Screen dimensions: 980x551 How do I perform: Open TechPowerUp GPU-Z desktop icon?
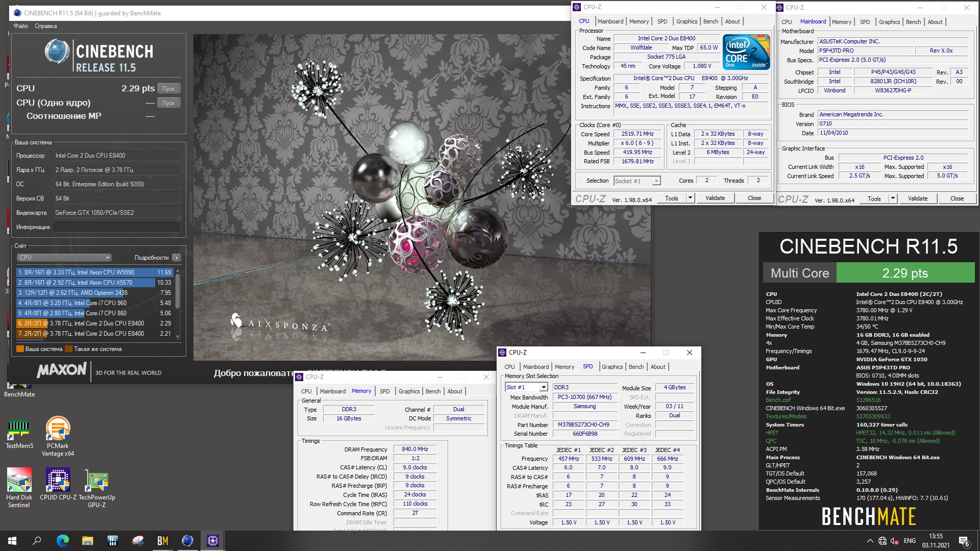click(96, 488)
